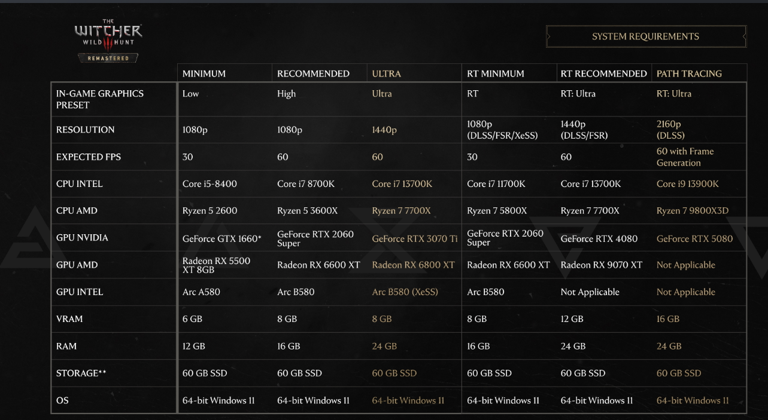Click the RESOLUTION row label

[85, 130]
